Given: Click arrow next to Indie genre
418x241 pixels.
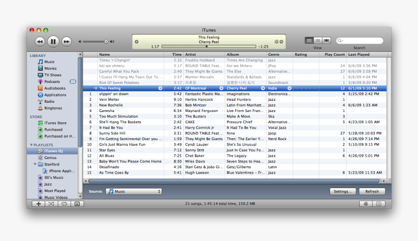Looking at the screenshot, I should (x=289, y=88).
